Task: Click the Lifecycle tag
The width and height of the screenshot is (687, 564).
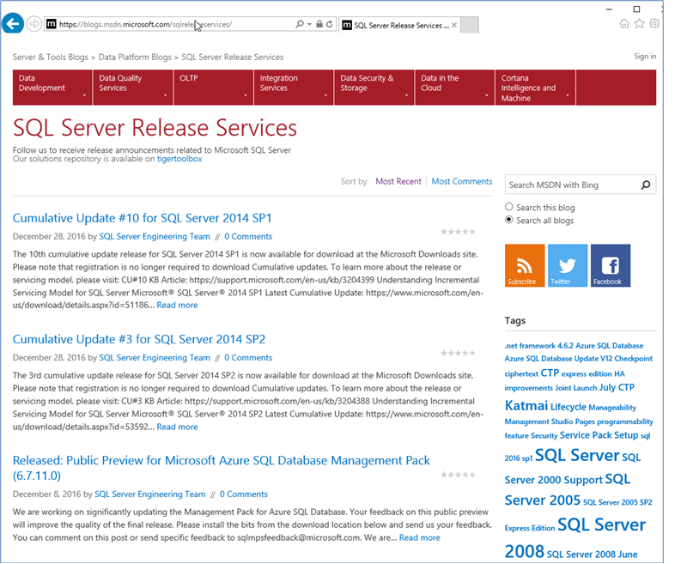Action: 568,407
